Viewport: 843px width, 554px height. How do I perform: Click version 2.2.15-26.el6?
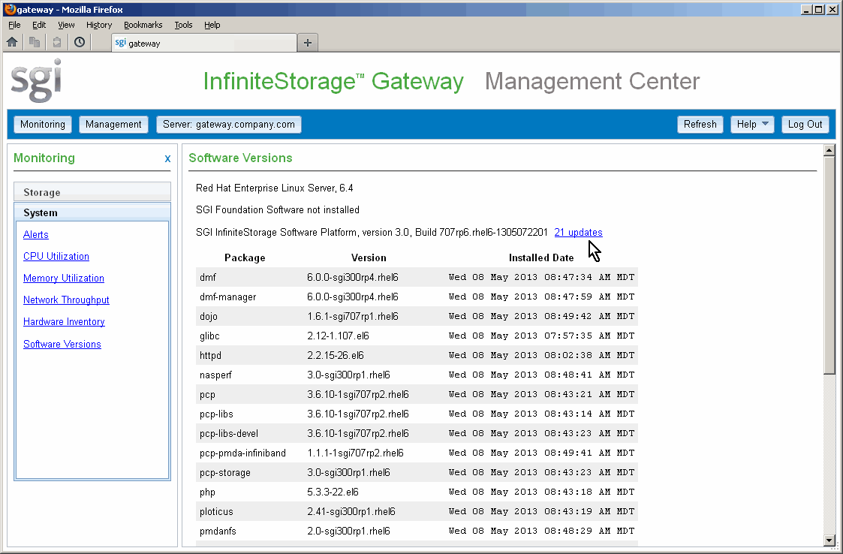[x=336, y=356]
